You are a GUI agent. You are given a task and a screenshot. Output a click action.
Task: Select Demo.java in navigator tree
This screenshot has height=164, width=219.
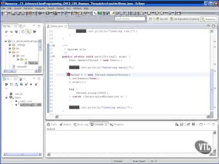pyautogui.click(x=31, y=63)
